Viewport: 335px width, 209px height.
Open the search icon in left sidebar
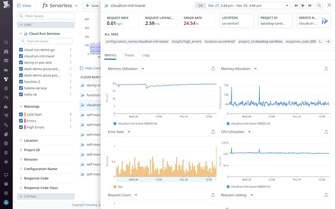[x=6, y=42]
